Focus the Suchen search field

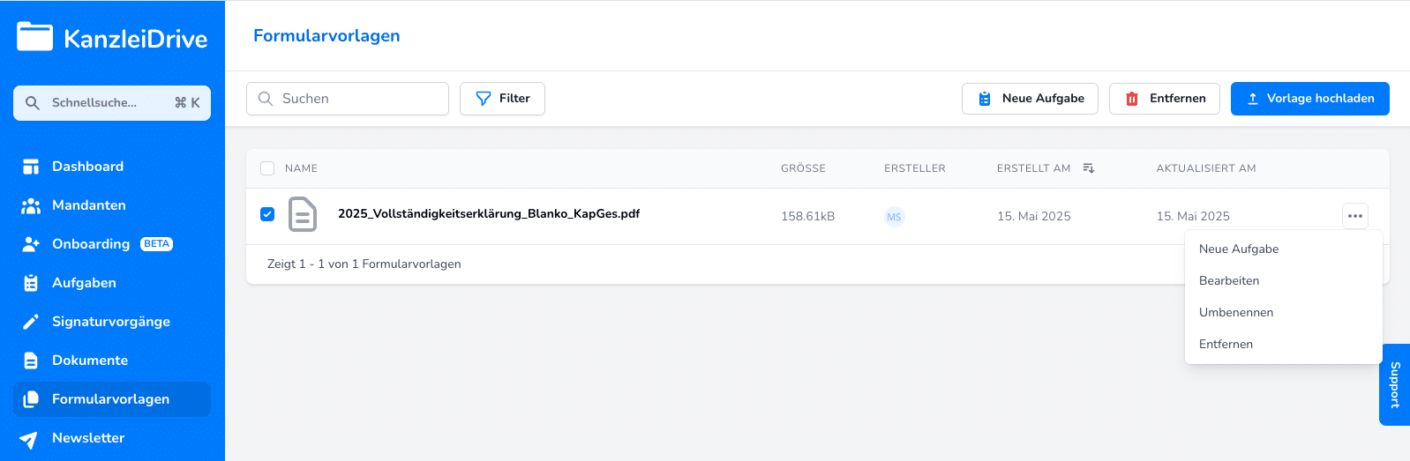click(348, 99)
